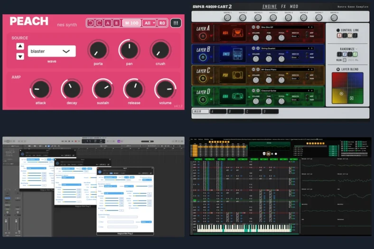The image size is (374, 249).
Task: Open Layer A MIDI CH dropdown
Action: tap(295, 36)
